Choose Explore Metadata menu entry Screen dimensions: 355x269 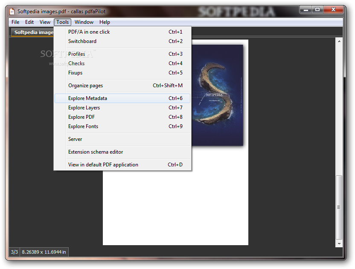(122, 98)
